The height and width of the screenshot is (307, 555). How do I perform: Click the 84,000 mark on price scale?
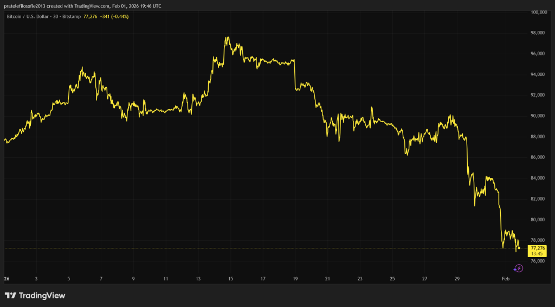pyautogui.click(x=538, y=178)
